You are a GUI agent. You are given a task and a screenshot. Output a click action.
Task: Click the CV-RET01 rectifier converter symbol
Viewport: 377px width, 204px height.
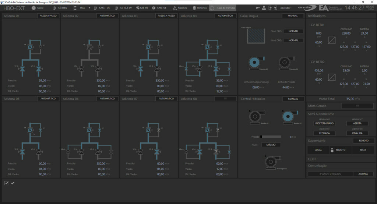(x=332, y=40)
